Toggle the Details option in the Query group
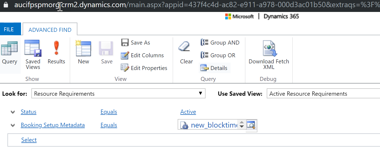This screenshot has height=162, width=380. tap(214, 68)
